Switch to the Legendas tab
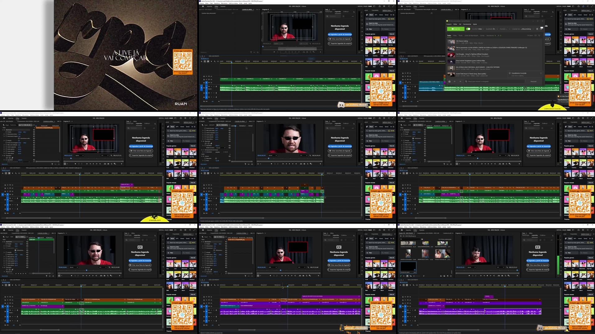The image size is (595, 334). click(x=338, y=11)
